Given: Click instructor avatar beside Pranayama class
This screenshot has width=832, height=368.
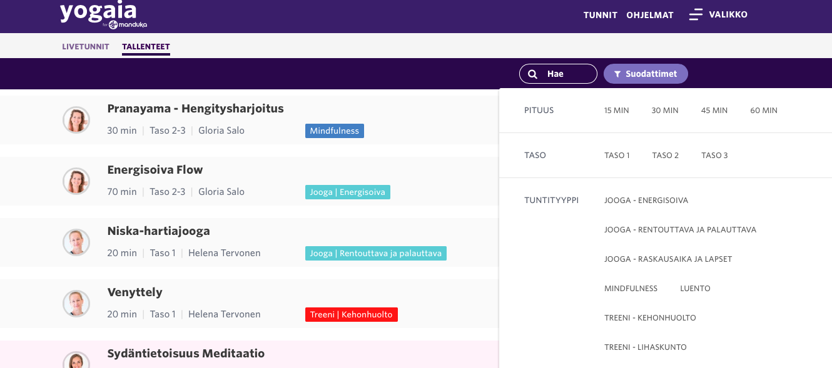Looking at the screenshot, I should click(x=76, y=119).
